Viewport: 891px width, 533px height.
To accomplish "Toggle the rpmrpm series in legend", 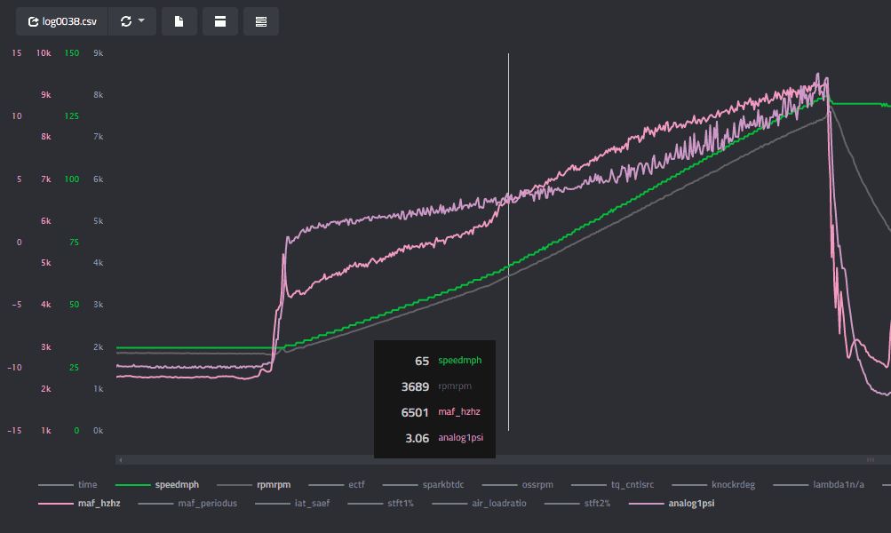I will pos(253,485).
